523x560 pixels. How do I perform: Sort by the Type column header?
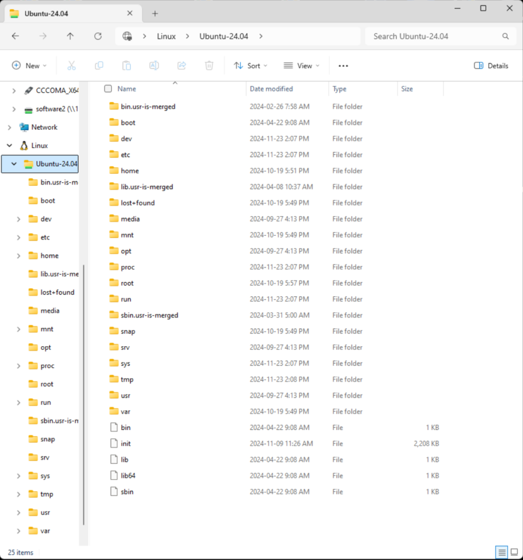click(339, 89)
